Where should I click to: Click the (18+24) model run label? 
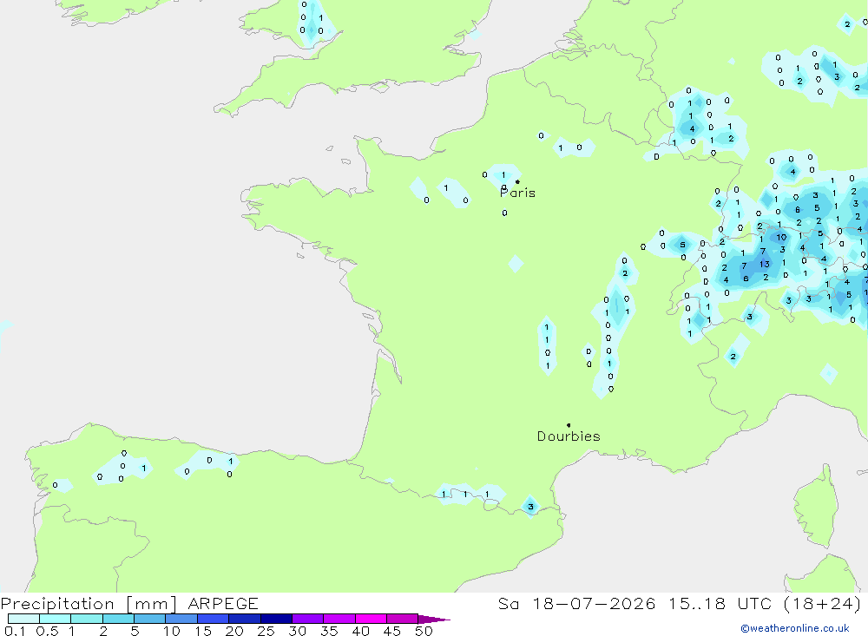(x=823, y=603)
